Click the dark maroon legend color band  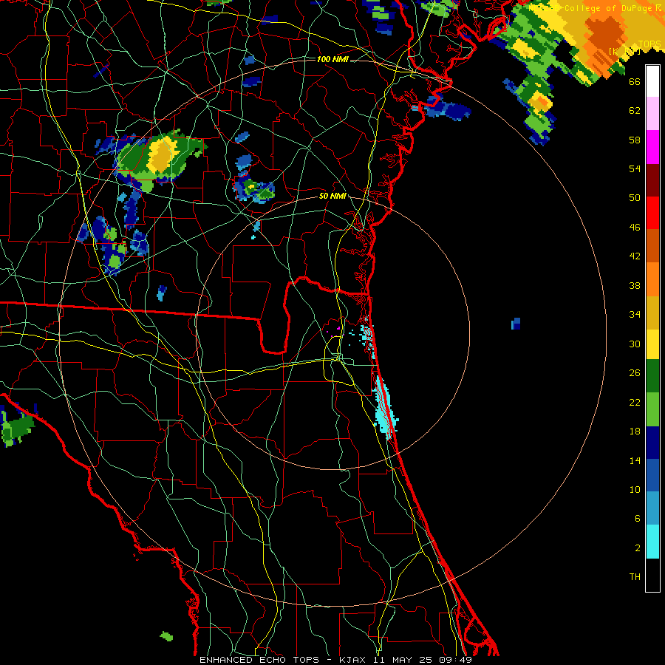point(652,180)
